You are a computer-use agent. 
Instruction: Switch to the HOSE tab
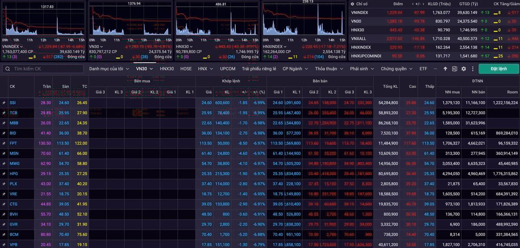186,69
